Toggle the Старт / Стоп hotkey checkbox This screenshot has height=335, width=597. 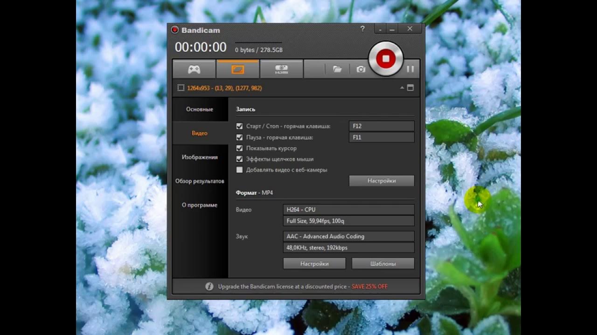(240, 126)
